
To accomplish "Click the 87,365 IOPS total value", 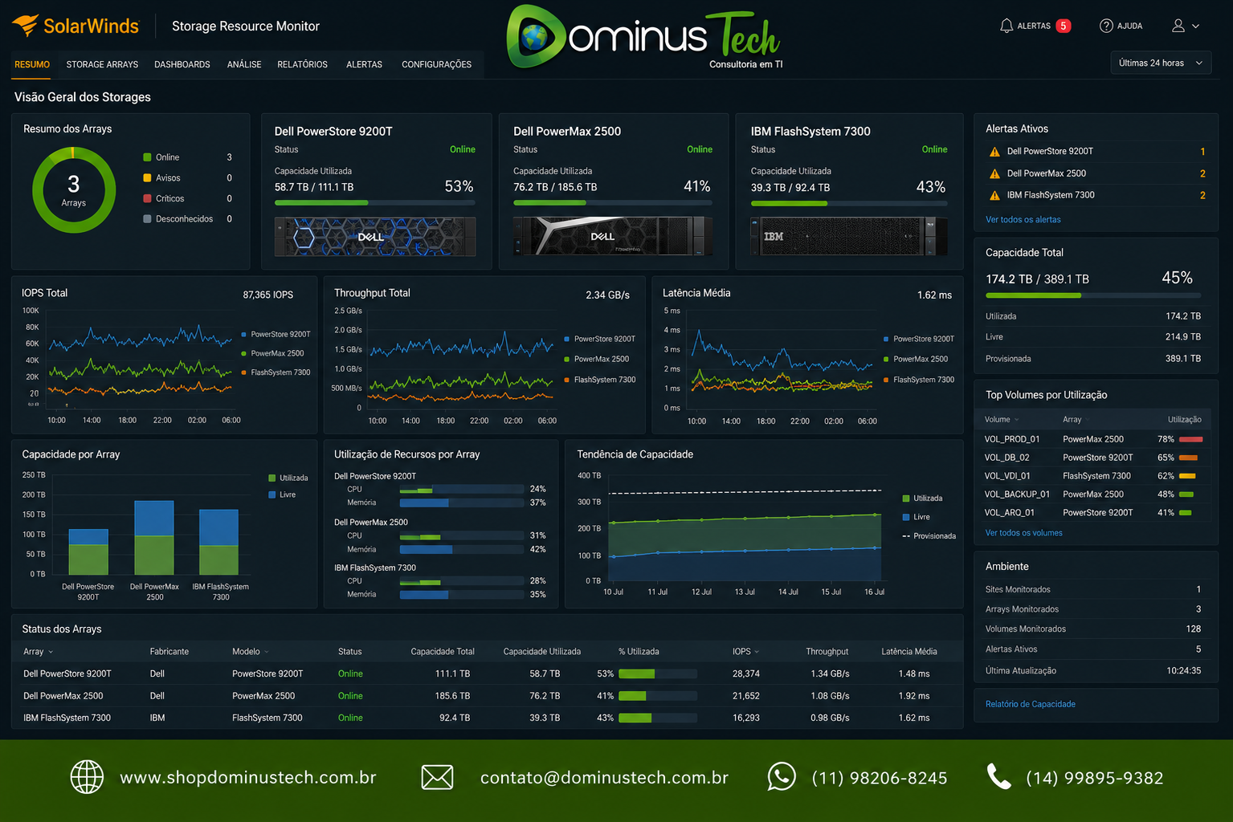I will pyautogui.click(x=268, y=295).
